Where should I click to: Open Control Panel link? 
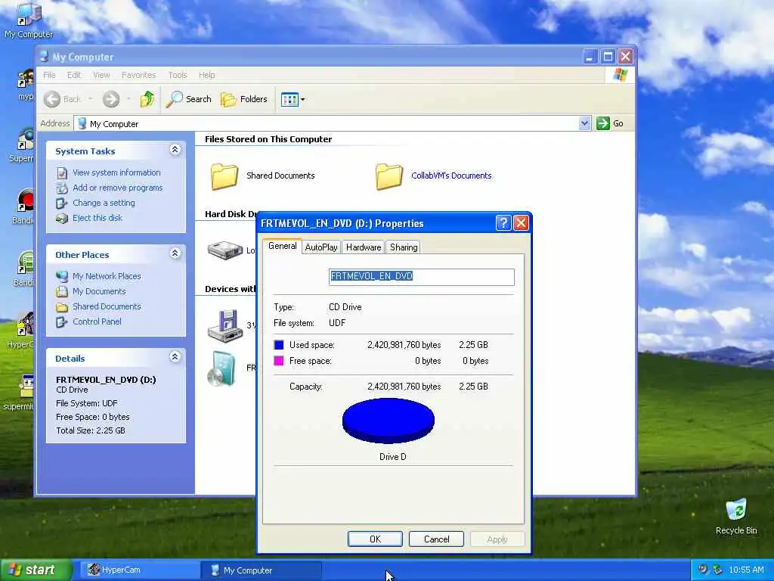97,322
